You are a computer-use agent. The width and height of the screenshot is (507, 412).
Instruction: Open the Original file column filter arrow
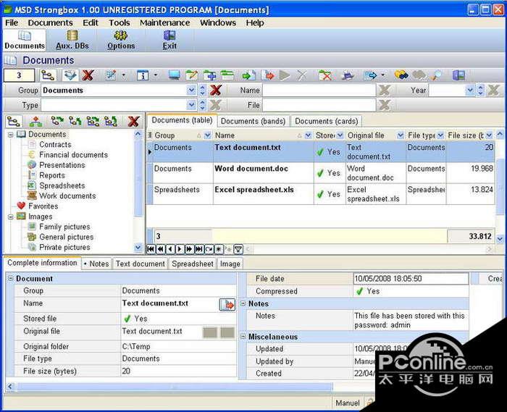[x=401, y=135]
